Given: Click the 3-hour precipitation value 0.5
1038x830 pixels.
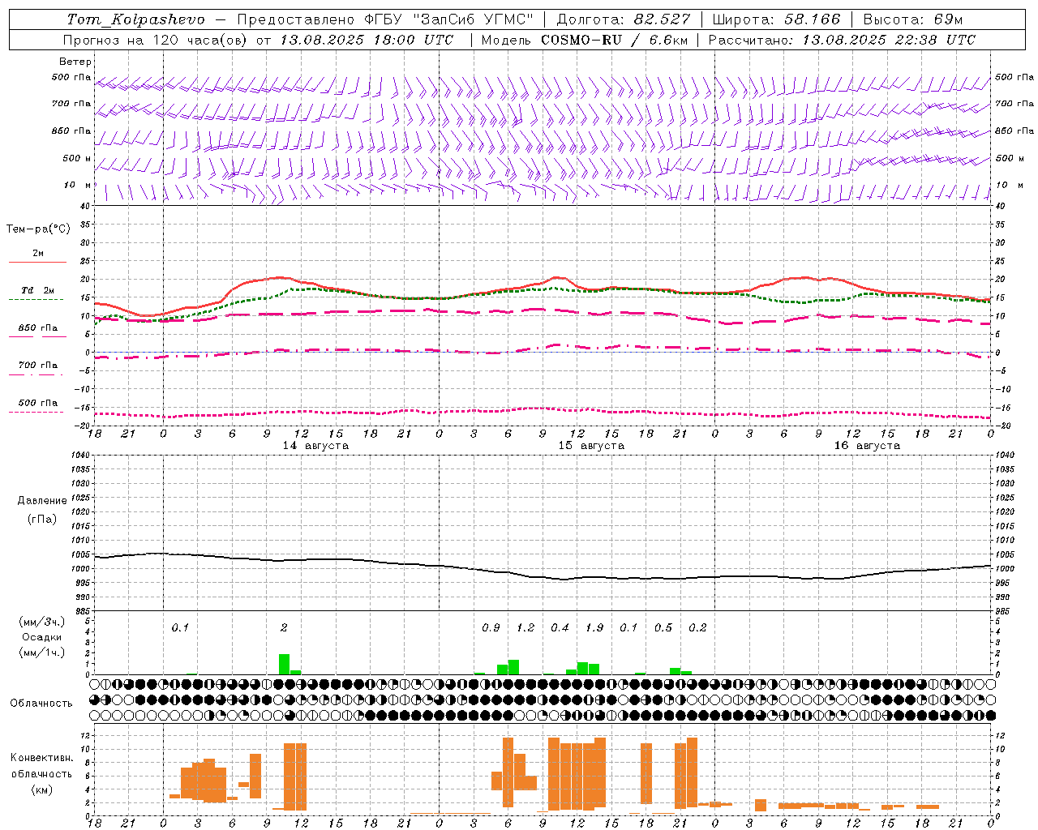Looking at the screenshot, I should tap(663, 628).
